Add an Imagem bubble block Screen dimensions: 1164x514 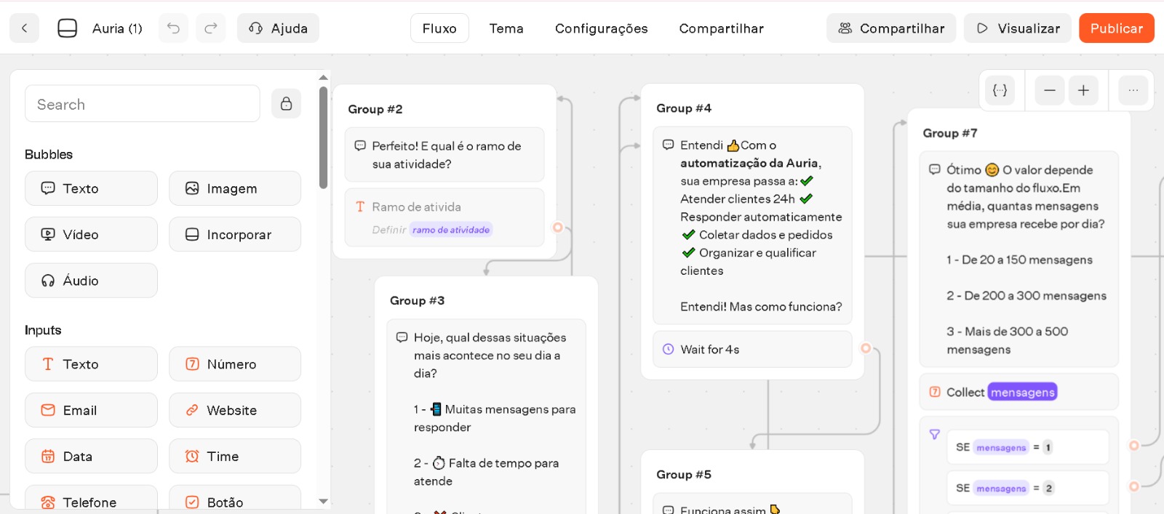[x=234, y=188]
